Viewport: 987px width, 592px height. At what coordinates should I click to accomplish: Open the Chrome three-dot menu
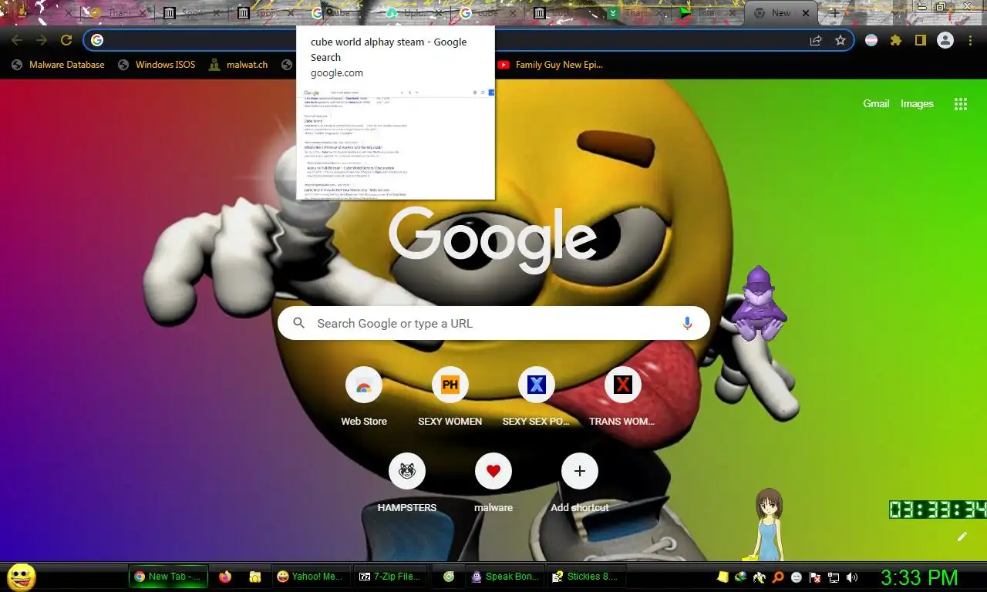tap(970, 41)
